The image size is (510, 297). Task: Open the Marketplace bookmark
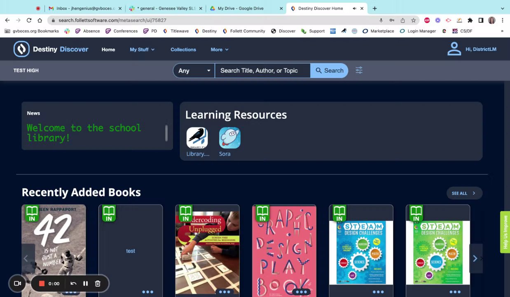coord(378,31)
